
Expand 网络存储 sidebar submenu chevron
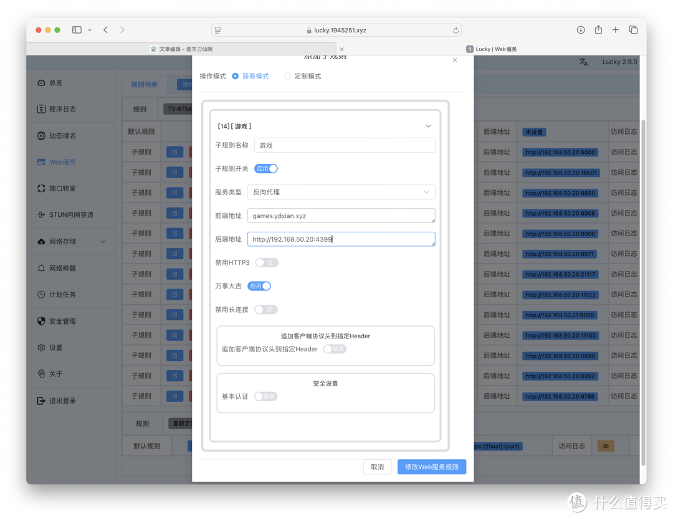[103, 242]
